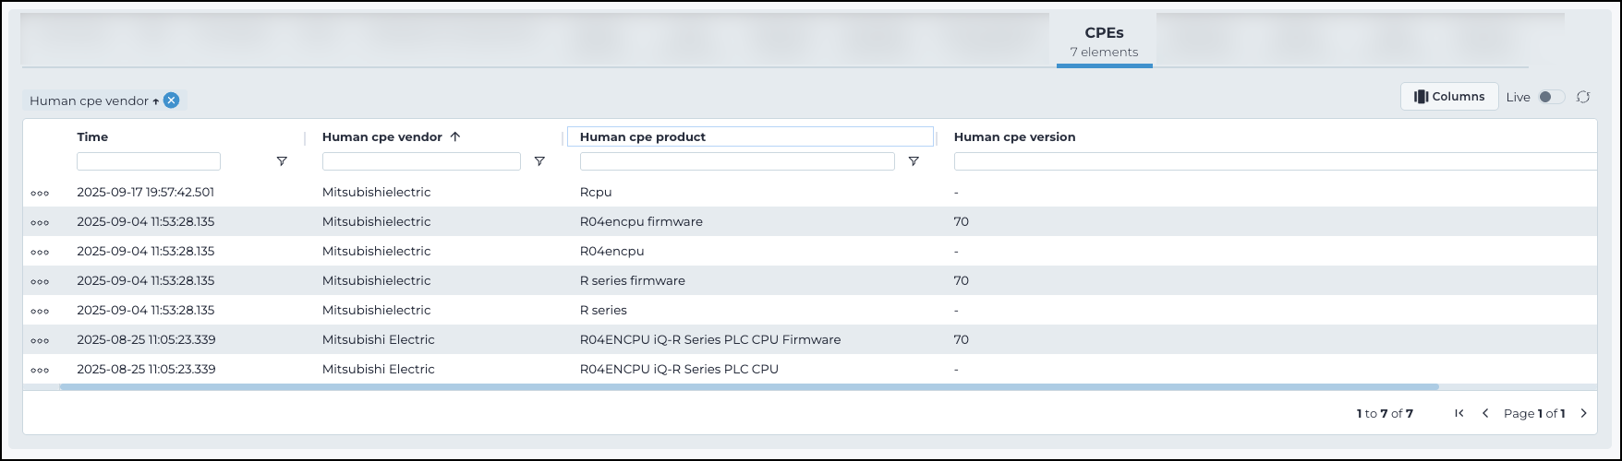Open row menu for R series row with dash version
This screenshot has width=1622, height=461.
(40, 311)
